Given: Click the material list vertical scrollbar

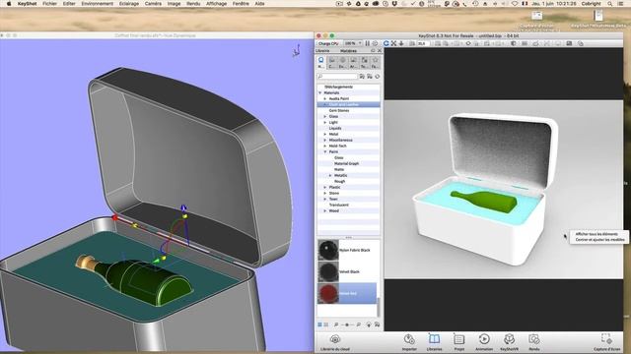Looking at the screenshot, I should (x=378, y=307).
